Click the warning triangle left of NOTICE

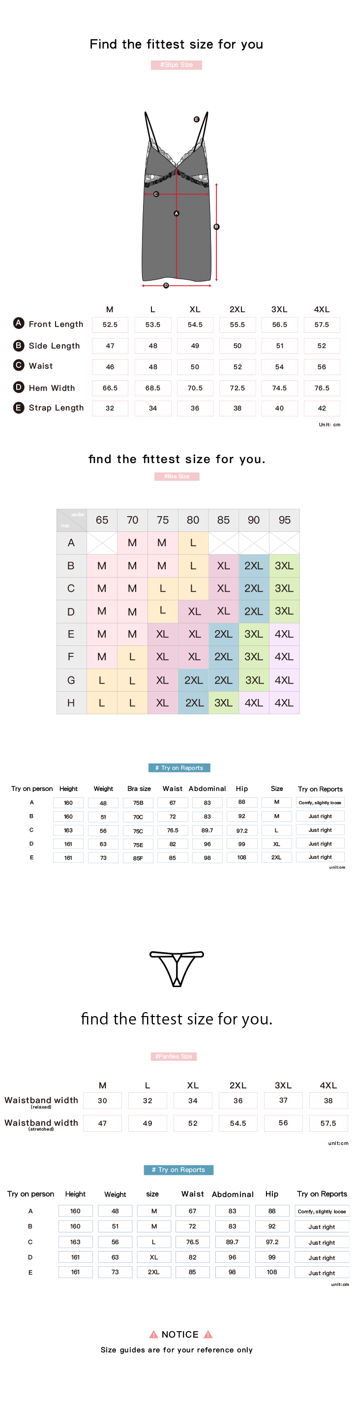coord(154,1334)
